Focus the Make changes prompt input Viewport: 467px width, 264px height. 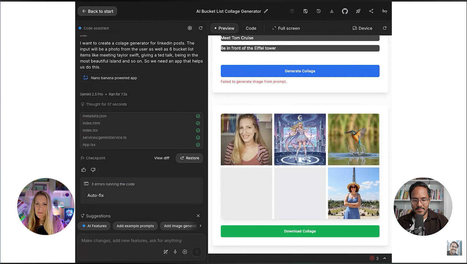point(141,241)
